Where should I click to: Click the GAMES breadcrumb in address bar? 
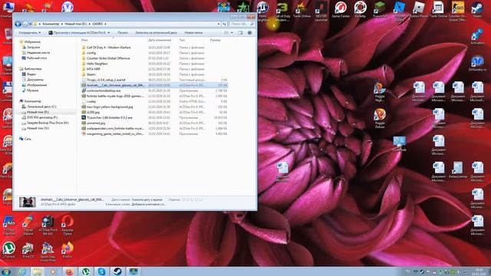coord(97,24)
